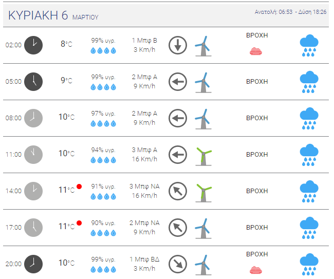
Task: Click the red warning cloud at 02:00
Action: [x=256, y=51]
